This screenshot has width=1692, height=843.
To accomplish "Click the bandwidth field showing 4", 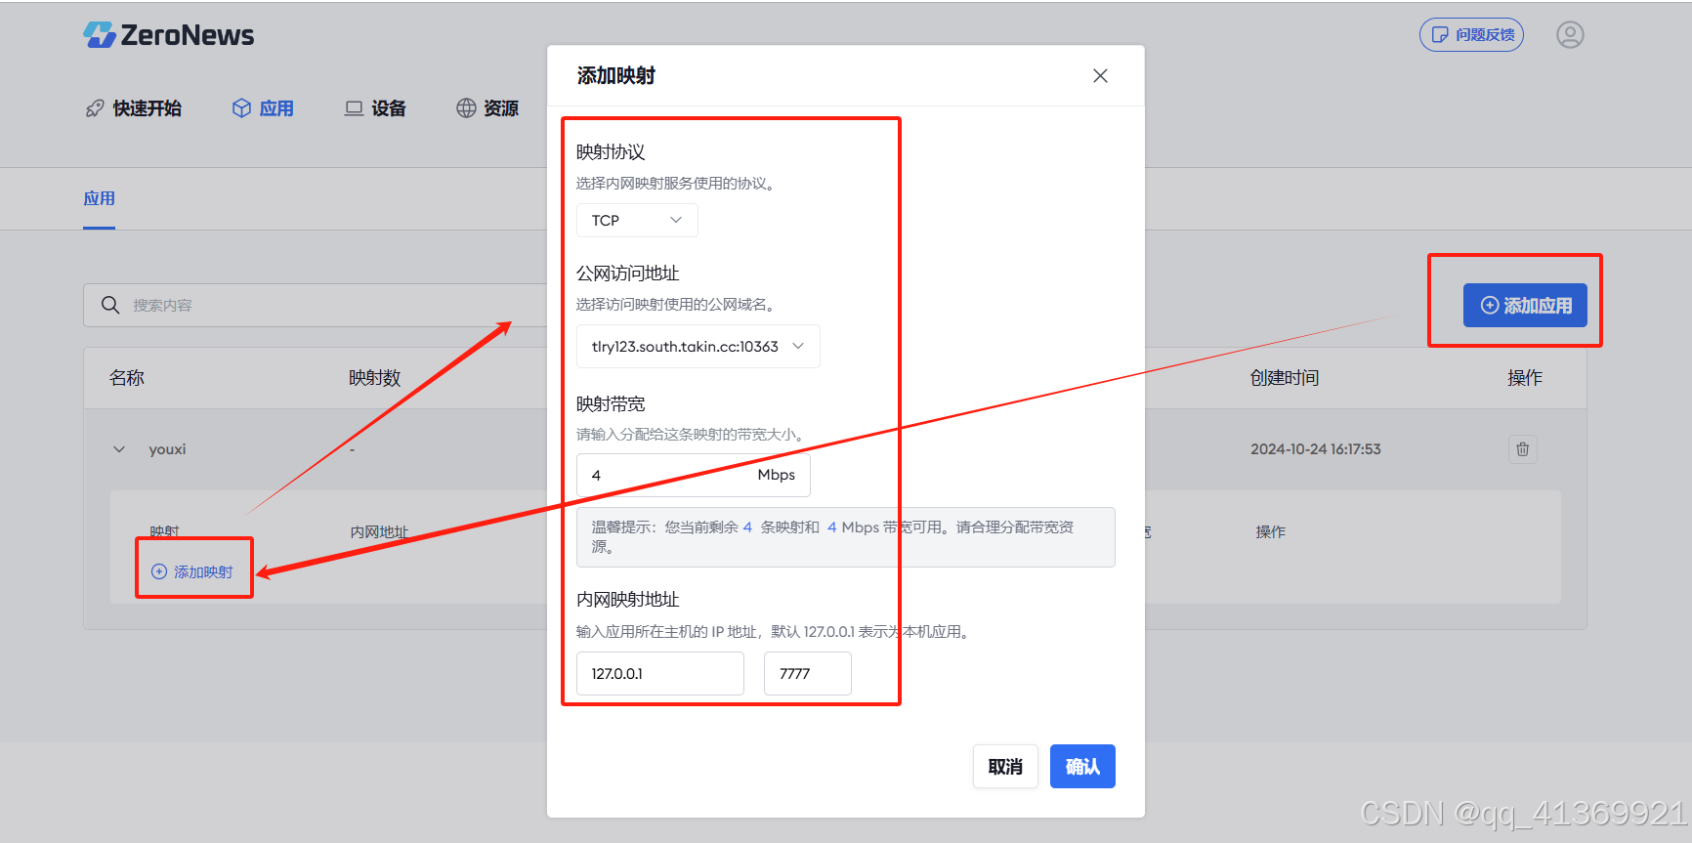I will 693,475.
